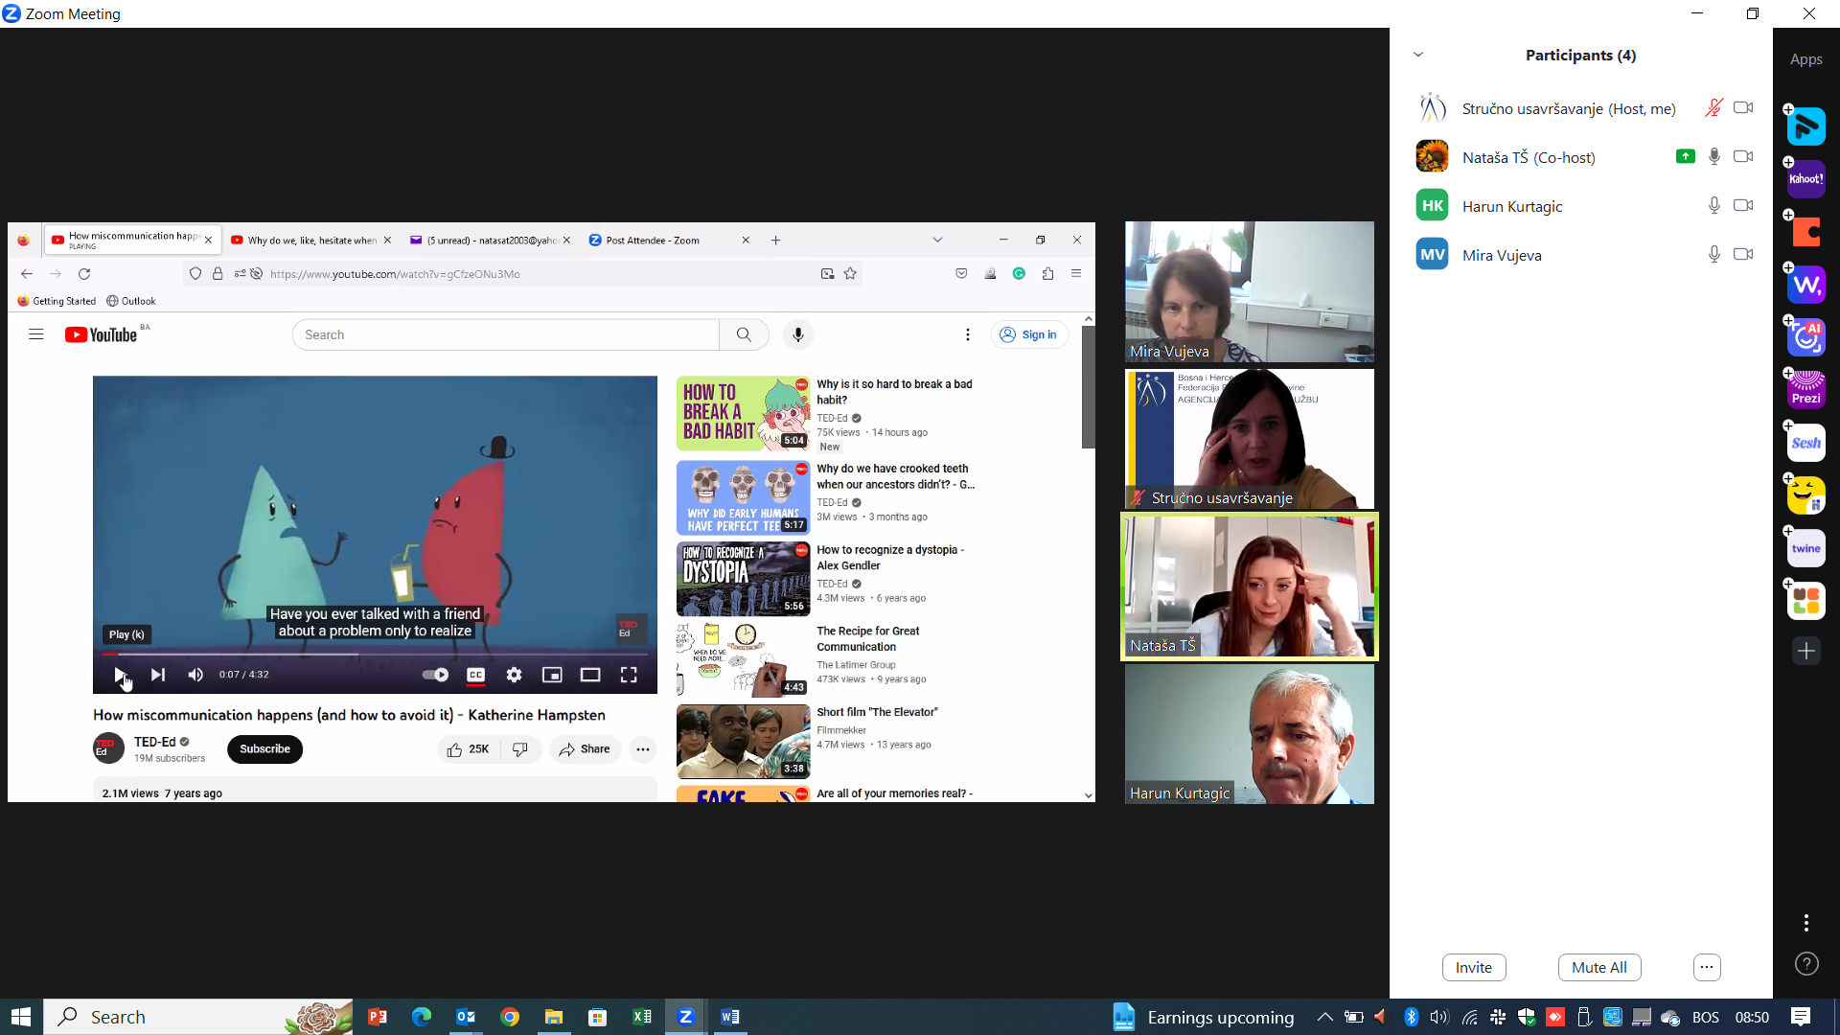The width and height of the screenshot is (1840, 1035).
Task: Open Excel from Windows taskbar
Action: click(641, 1017)
